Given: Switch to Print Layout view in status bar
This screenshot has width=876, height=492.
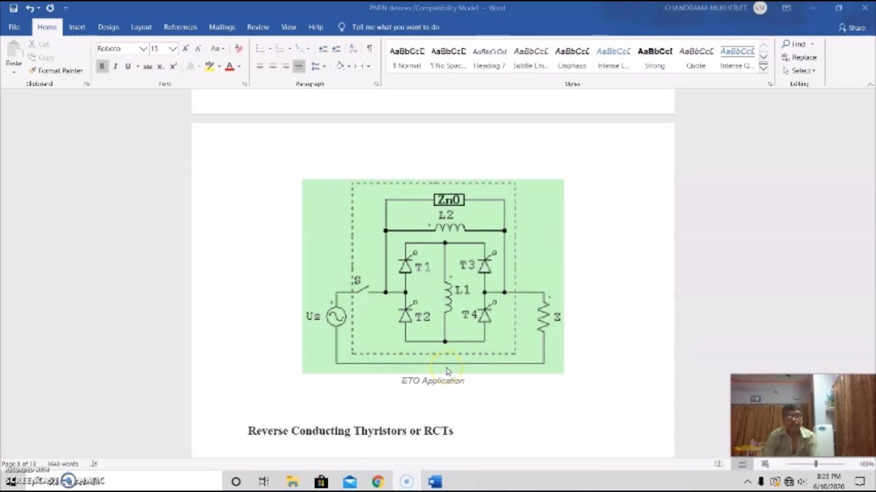Looking at the screenshot, I should (742, 464).
